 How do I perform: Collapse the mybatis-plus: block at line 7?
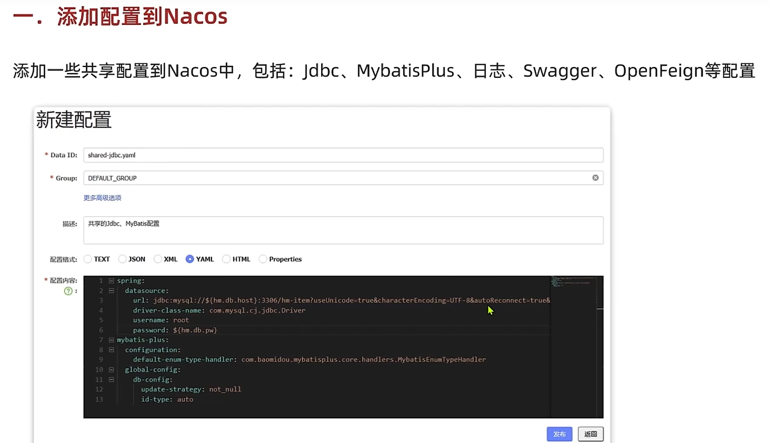pos(111,340)
